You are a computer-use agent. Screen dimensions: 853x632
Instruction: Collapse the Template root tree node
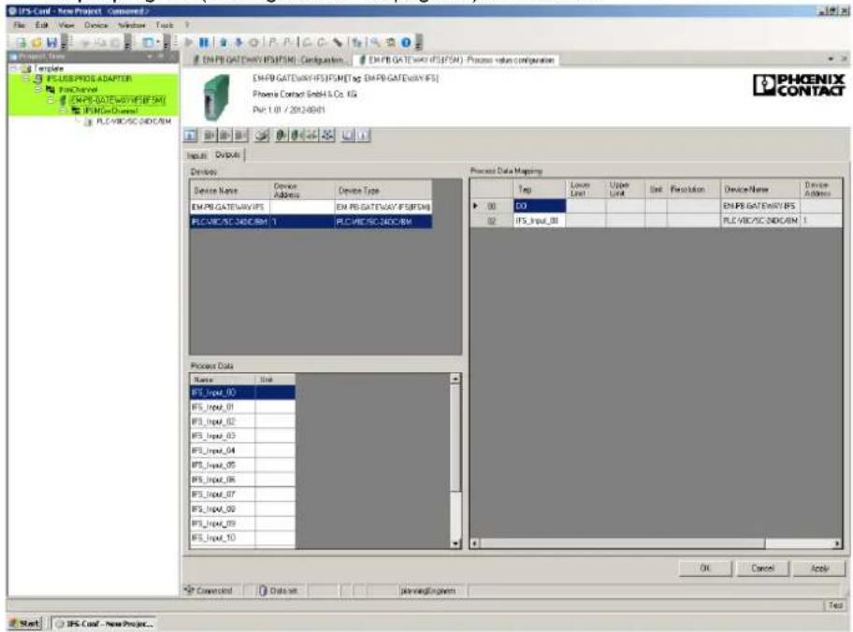click(14, 69)
